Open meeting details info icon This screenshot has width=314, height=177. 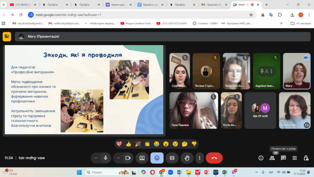click(x=261, y=158)
